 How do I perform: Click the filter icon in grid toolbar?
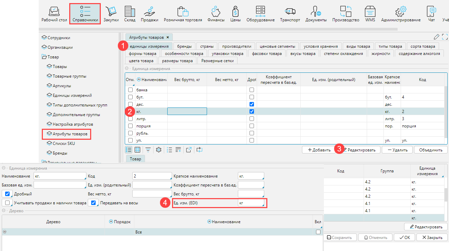coord(148,150)
